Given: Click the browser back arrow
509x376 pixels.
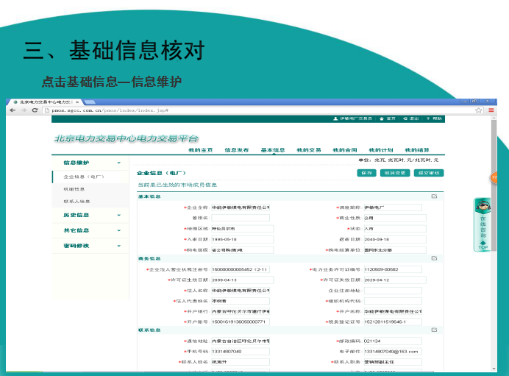Looking at the screenshot, I should [13, 110].
